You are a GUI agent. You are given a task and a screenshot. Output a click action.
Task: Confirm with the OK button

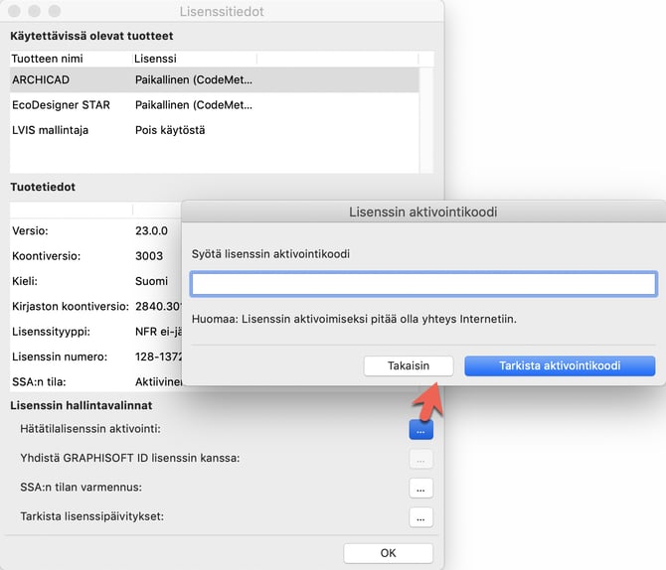click(388, 553)
